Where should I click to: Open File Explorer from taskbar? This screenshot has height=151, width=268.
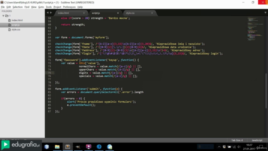point(57,147)
